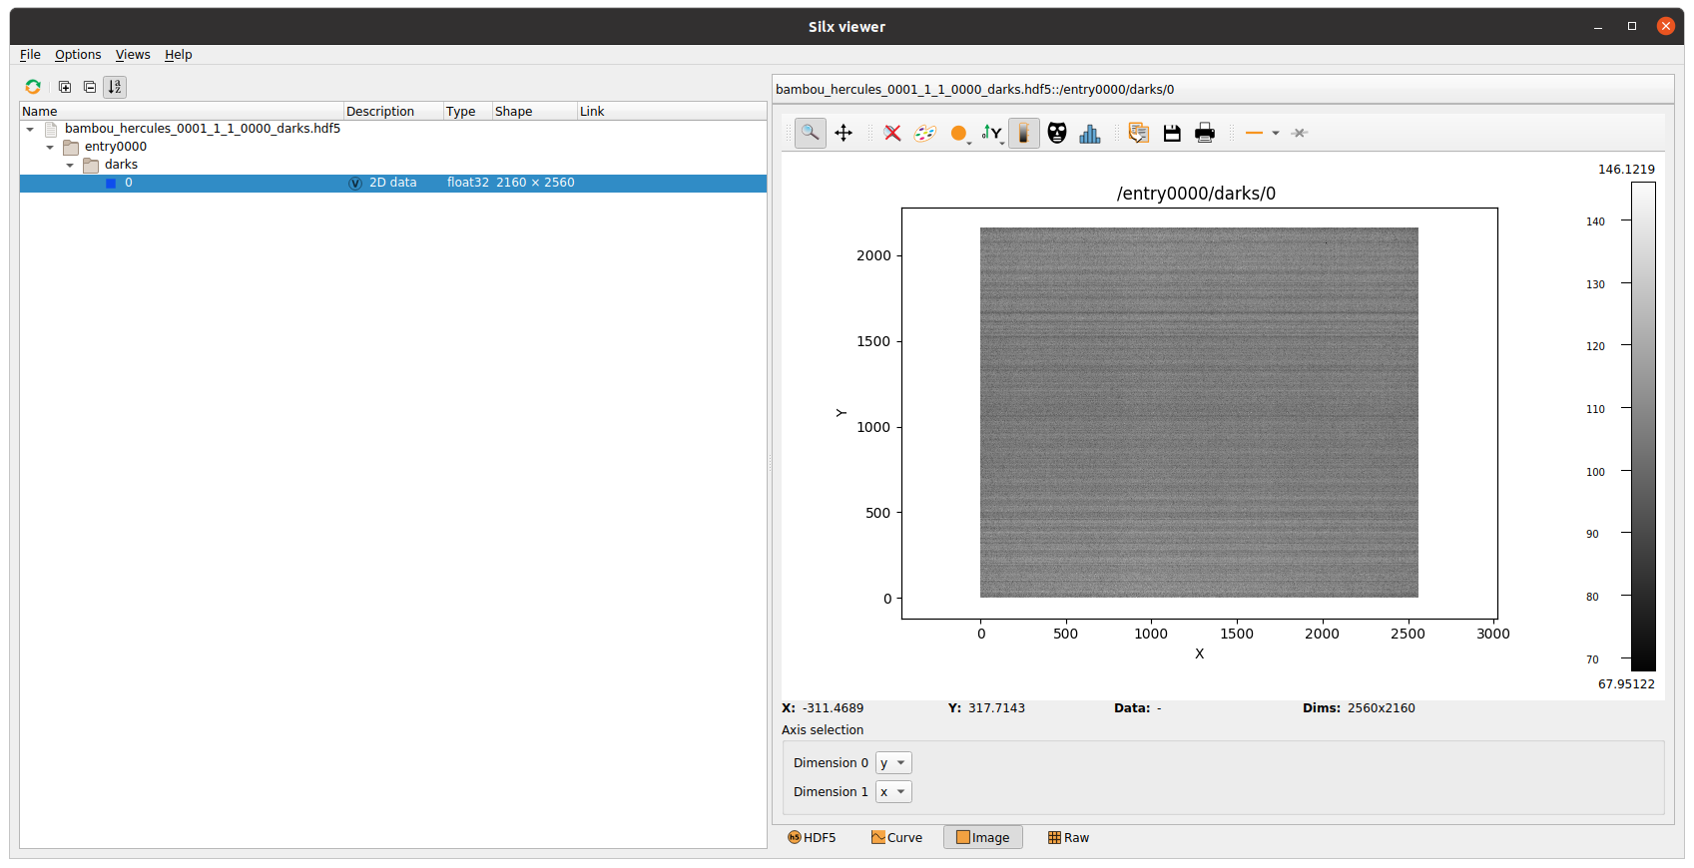This screenshot has width=1694, height=868.
Task: Click the Shape column header
Action: [x=534, y=111]
